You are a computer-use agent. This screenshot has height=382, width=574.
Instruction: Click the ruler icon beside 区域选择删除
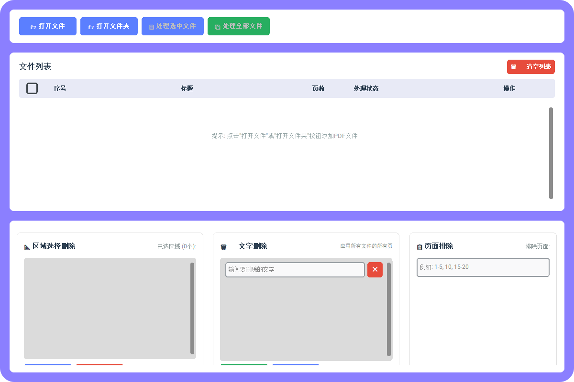27,247
